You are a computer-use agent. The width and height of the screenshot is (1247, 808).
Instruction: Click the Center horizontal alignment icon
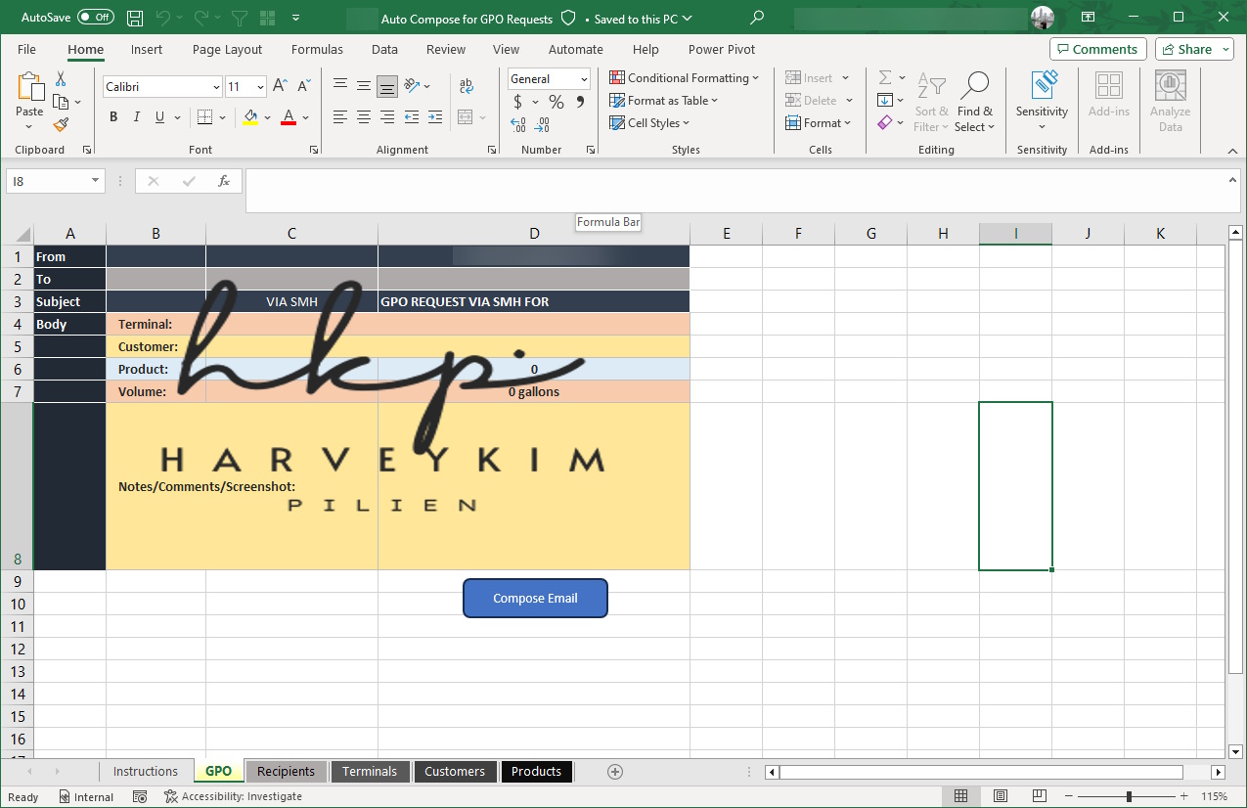pos(364,117)
